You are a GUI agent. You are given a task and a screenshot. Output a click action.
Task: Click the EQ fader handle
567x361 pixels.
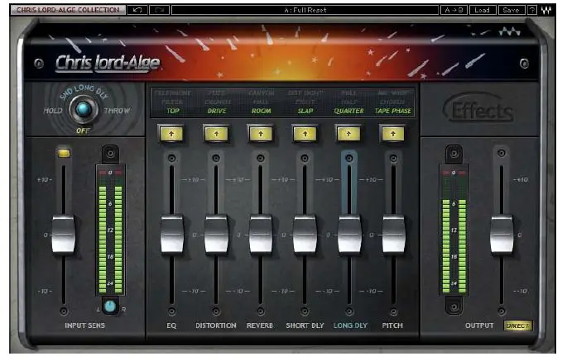(x=172, y=234)
